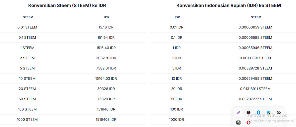Select the 50 IDR cell

[x=176, y=99]
